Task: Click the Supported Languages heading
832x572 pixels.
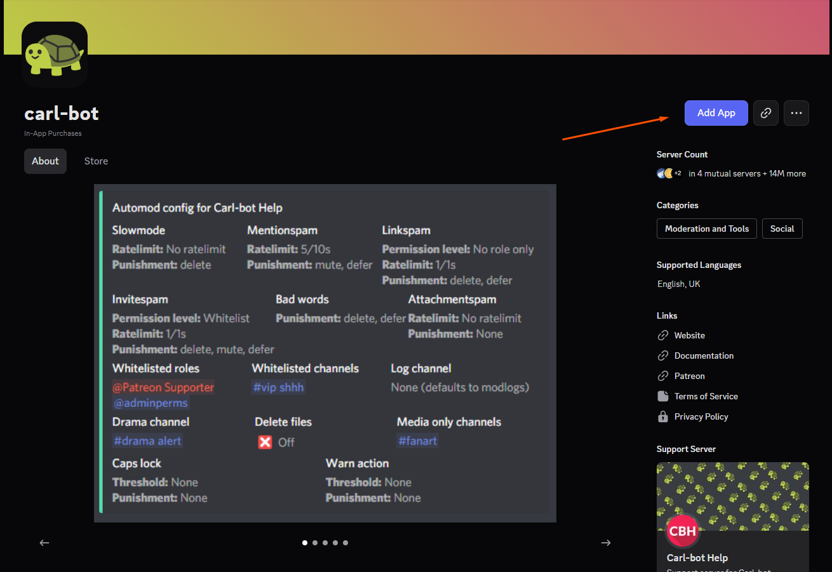Action: click(699, 265)
